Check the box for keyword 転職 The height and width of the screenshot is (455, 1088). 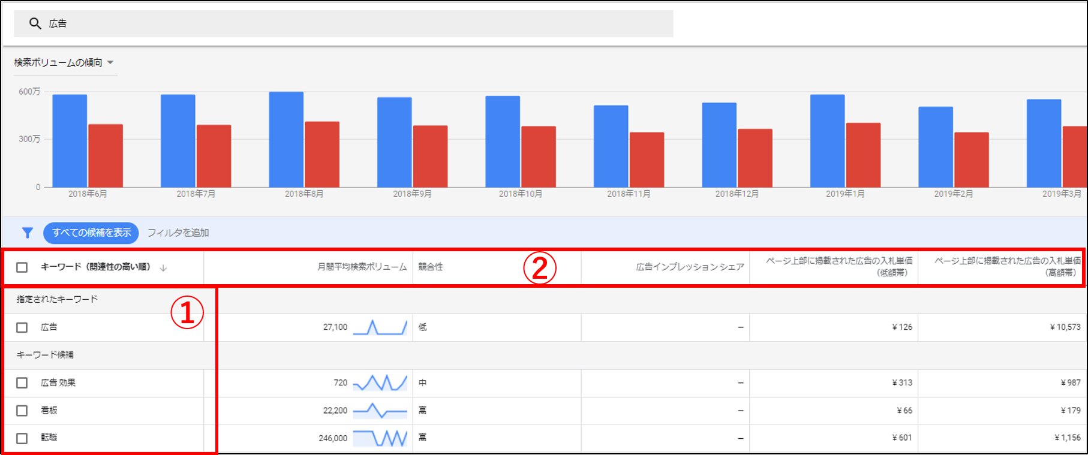(x=22, y=438)
